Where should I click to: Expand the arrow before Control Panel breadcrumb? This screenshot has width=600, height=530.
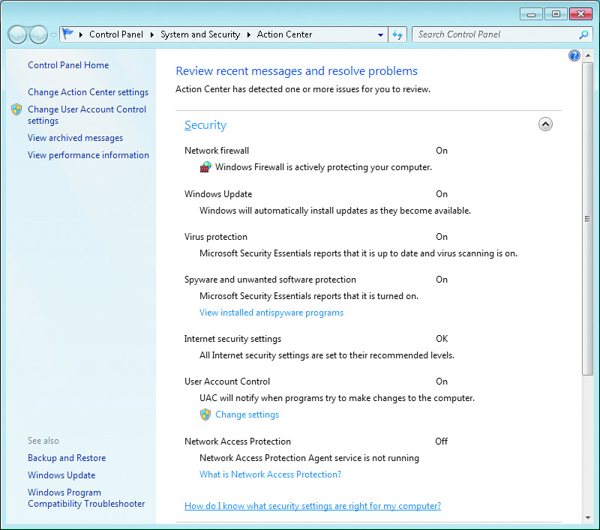[81, 34]
